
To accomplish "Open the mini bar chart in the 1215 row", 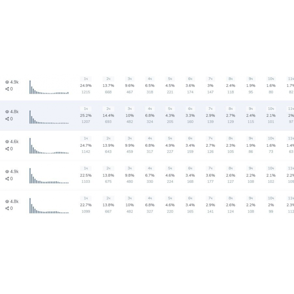I will 49,87.
